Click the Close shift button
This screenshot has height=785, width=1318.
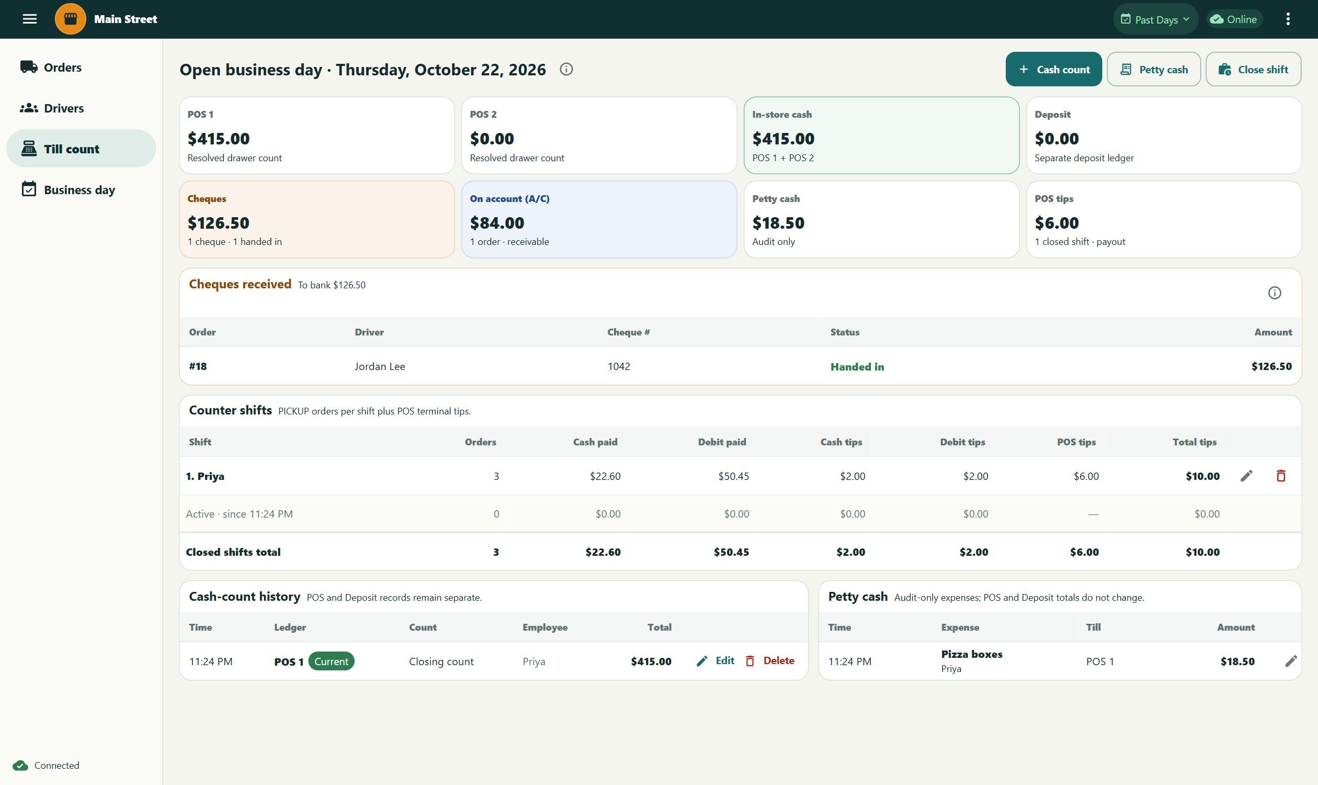(1254, 69)
